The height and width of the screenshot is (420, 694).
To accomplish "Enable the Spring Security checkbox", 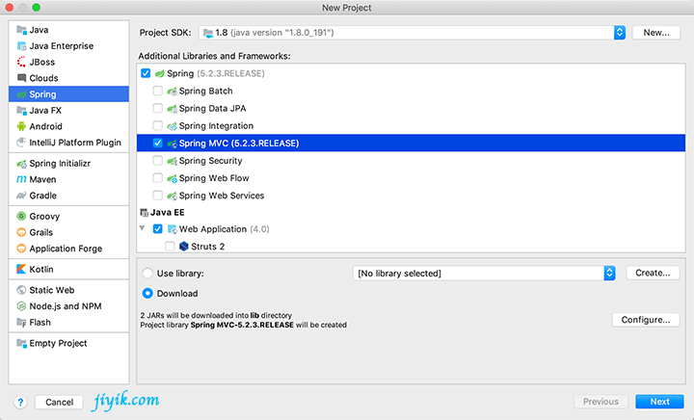I will [x=157, y=161].
